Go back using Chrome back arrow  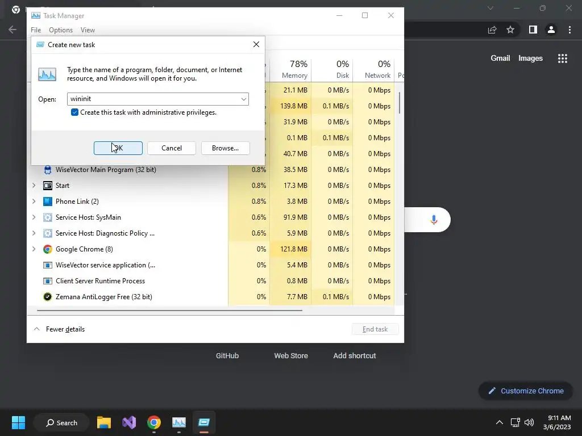click(13, 30)
